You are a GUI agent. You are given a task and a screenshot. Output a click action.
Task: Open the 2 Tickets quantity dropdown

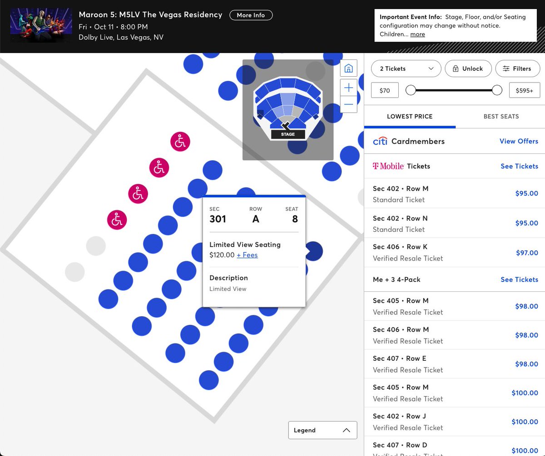[406, 69]
